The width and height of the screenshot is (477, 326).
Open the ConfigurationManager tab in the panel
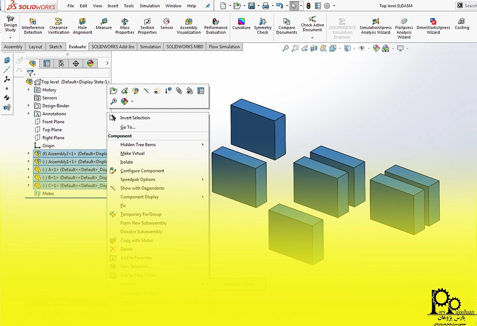[61, 63]
